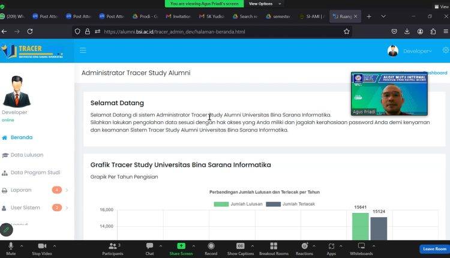Click the Leave Room button
Screen dimensions: 450x258
point(434,249)
